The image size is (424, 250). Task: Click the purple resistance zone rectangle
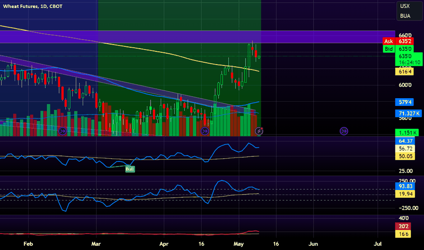click(x=197, y=37)
